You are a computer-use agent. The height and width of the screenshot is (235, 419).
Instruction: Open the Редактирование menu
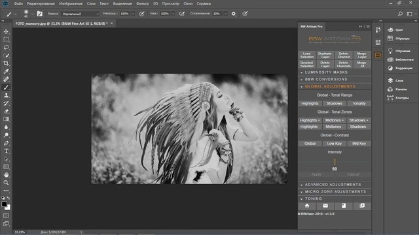click(x=41, y=4)
